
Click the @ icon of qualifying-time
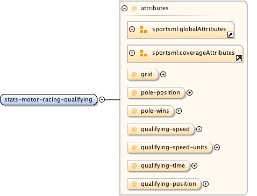point(134,166)
